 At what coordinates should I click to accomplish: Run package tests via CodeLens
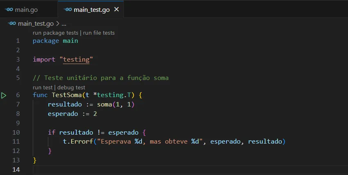pos(55,33)
